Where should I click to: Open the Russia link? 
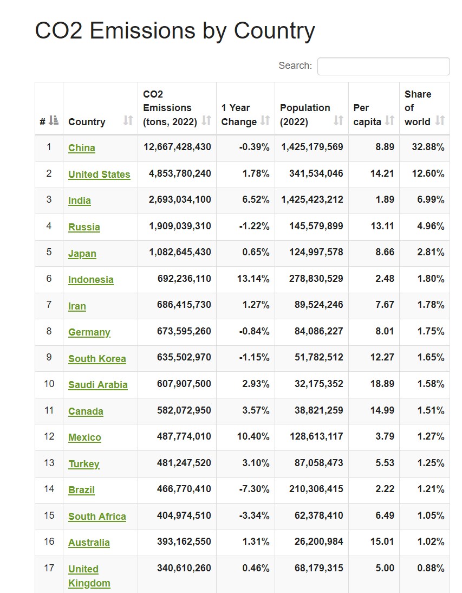tap(84, 227)
